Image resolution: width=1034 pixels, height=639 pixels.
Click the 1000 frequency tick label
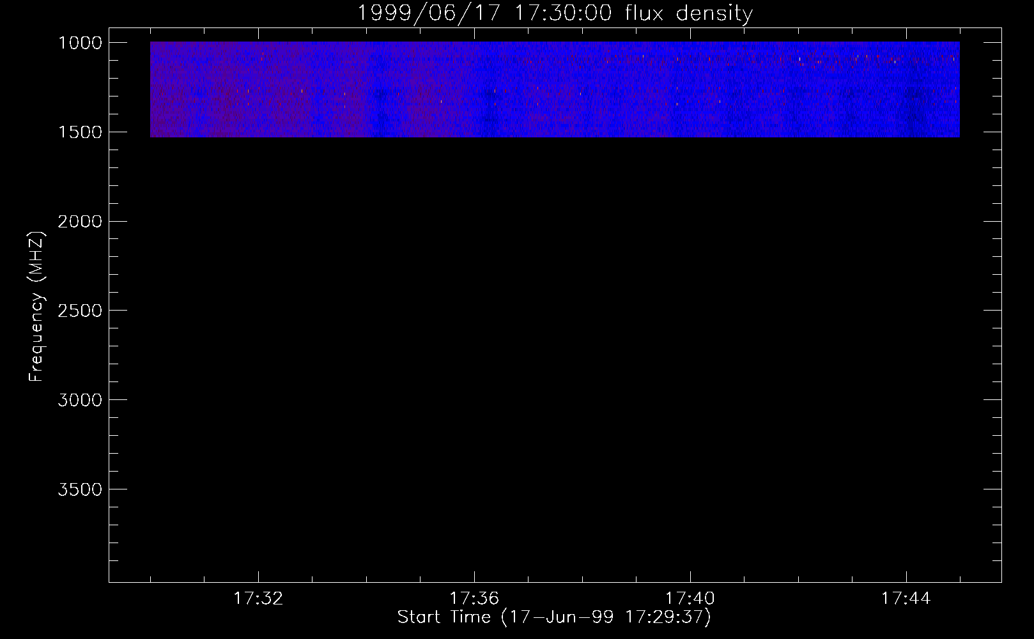click(80, 43)
